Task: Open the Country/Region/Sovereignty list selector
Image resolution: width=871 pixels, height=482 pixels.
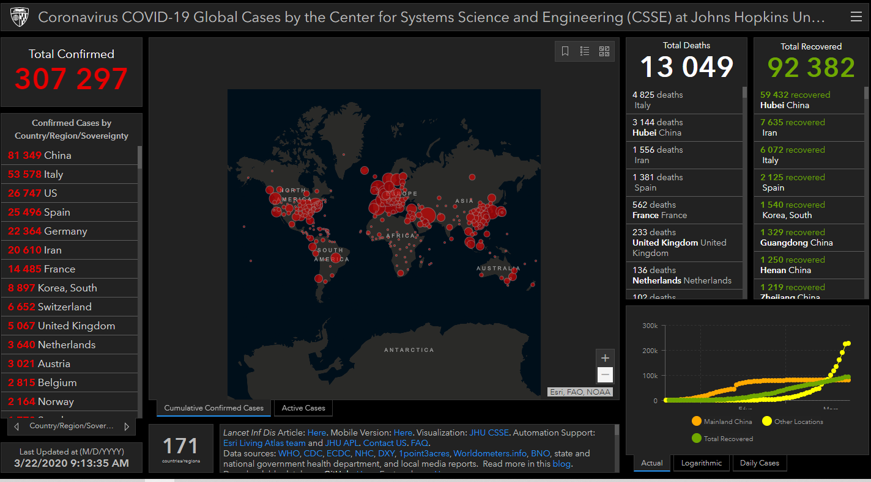Action: point(72,426)
